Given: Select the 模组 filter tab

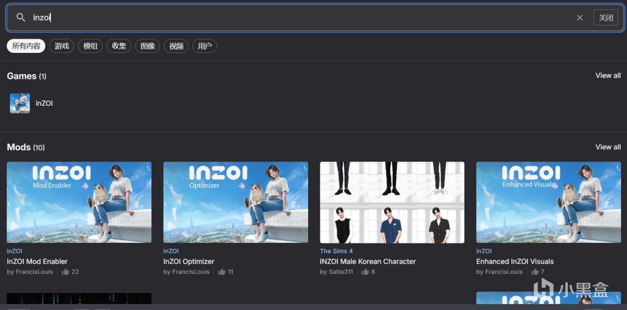Looking at the screenshot, I should [90, 46].
